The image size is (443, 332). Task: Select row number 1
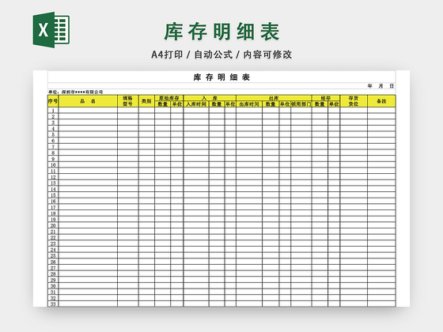53,111
